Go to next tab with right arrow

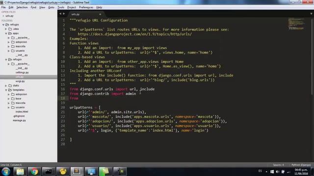pos(64,14)
